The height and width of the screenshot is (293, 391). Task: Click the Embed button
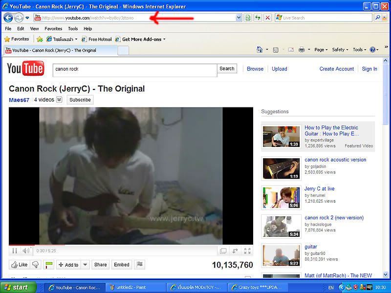point(122,265)
